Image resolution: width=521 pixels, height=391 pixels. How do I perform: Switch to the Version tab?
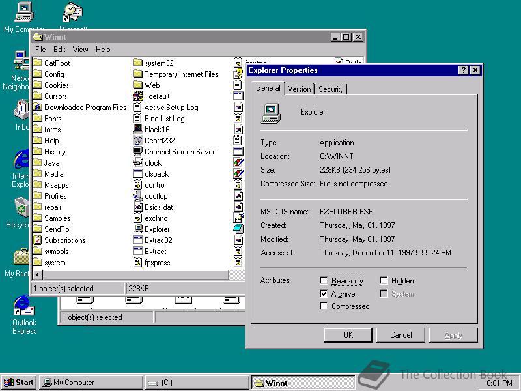[x=299, y=89]
